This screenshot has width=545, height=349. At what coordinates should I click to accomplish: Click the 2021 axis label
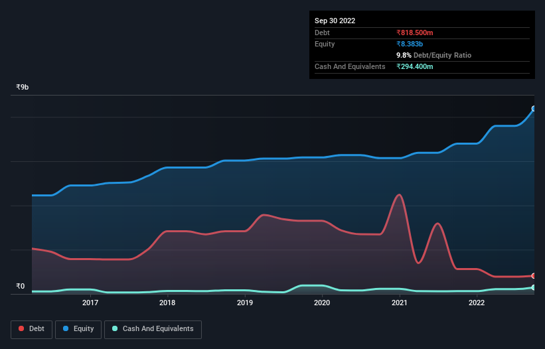[400, 303]
